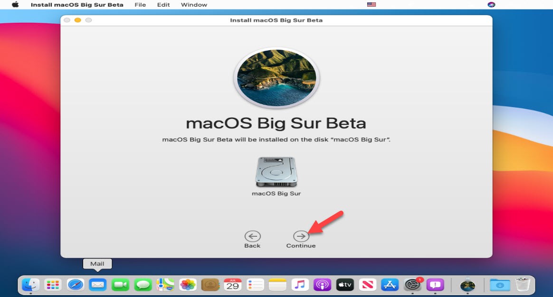Open the Apple menu
Viewport: 553px width, 297px height.
pos(15,5)
